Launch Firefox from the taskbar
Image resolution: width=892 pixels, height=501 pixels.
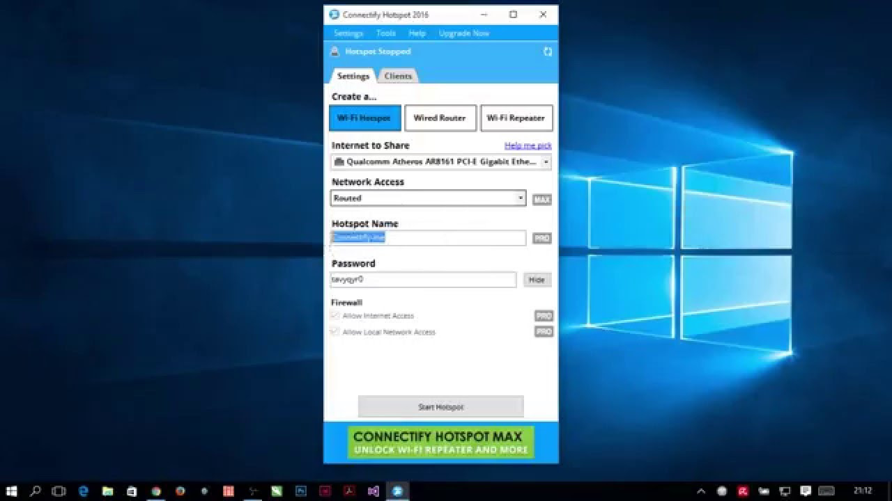180,491
